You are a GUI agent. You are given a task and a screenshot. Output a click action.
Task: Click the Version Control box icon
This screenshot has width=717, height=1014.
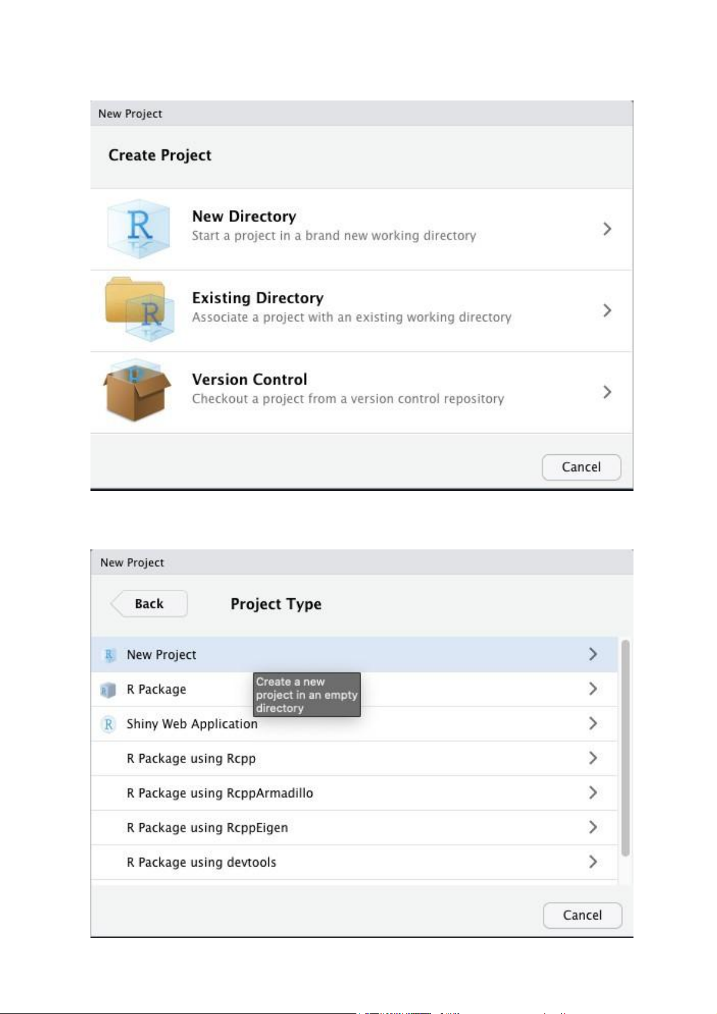click(x=137, y=391)
